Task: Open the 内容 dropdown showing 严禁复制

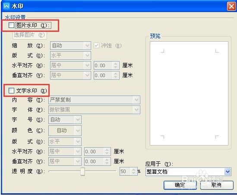Action: tap(94, 100)
